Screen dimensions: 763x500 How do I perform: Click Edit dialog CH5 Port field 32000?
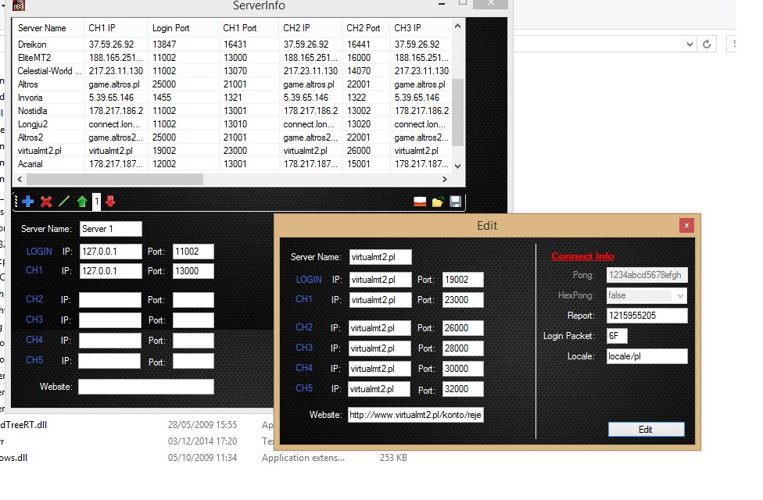pyautogui.click(x=463, y=389)
